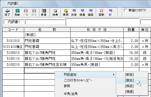Select 擬石ブロック積角門柱 in row 5105010
The height and width of the screenshot is (97, 151).
click(x=47, y=53)
